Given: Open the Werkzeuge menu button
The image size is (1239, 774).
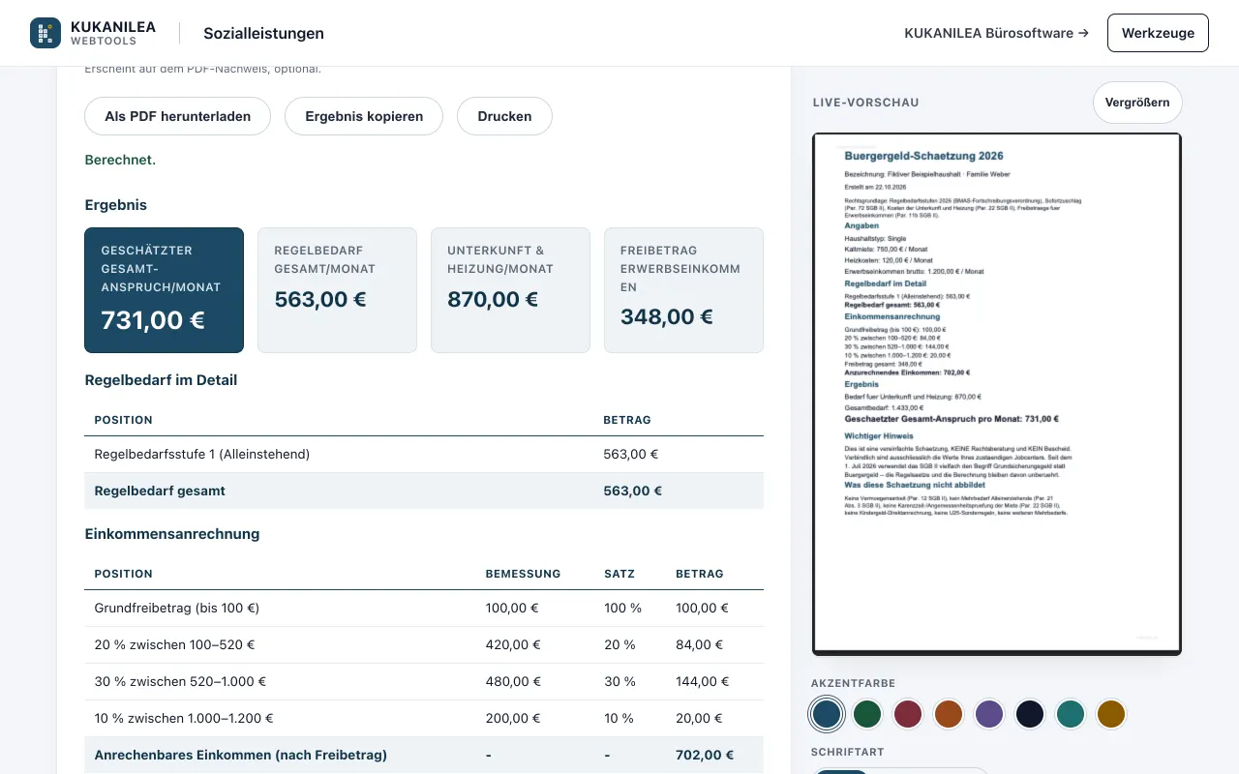Looking at the screenshot, I should pos(1158,33).
